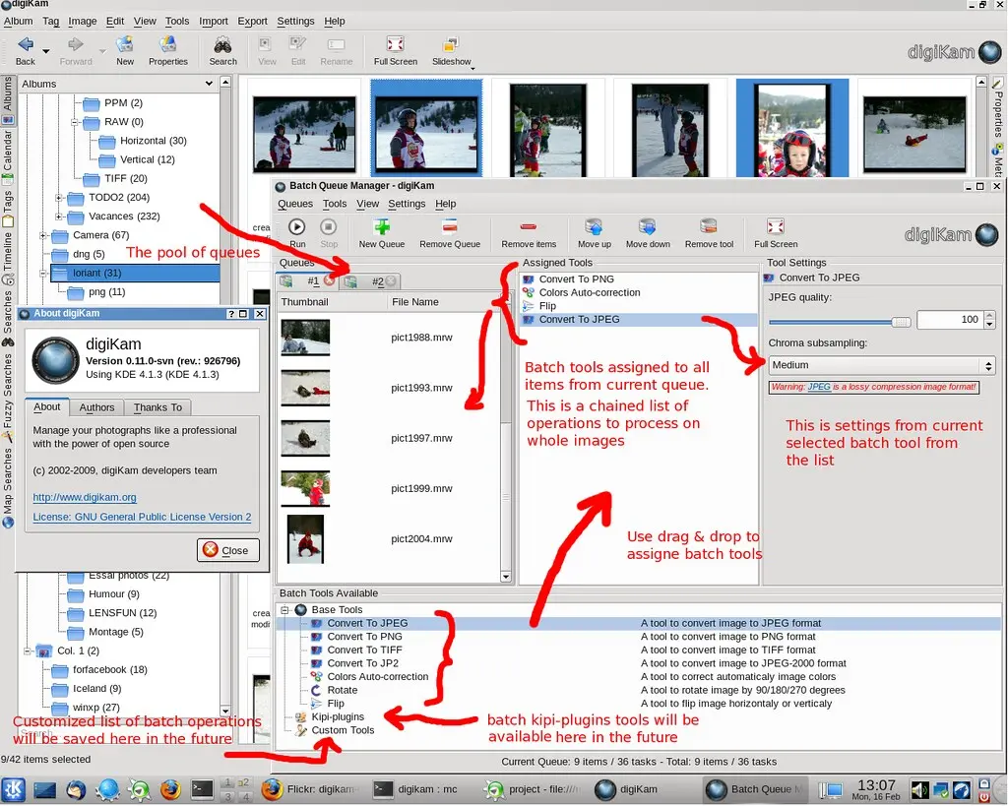Image resolution: width=1008 pixels, height=806 pixels.
Task: Move the tool up with Move up
Action: (x=594, y=232)
